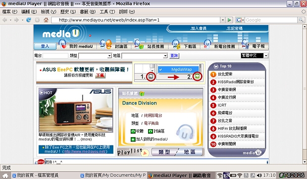Open the Firefox home page icon

point(46,20)
